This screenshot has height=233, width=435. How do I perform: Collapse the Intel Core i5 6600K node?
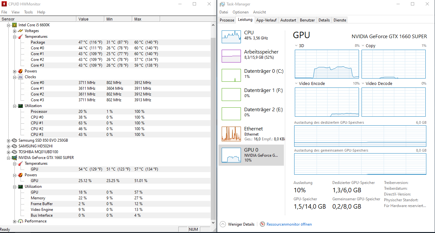pos(9,25)
